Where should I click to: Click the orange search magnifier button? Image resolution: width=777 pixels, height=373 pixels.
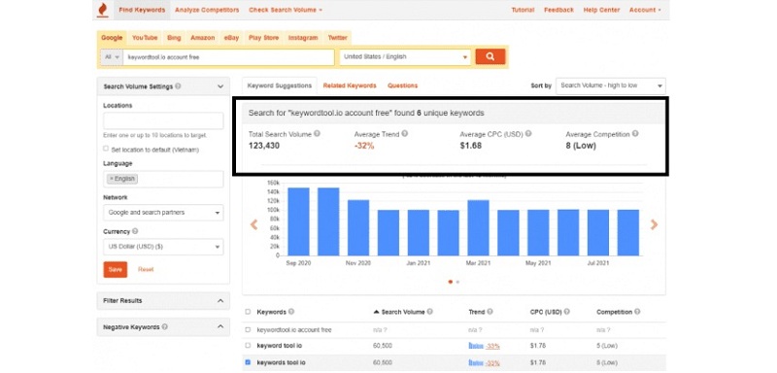point(490,56)
